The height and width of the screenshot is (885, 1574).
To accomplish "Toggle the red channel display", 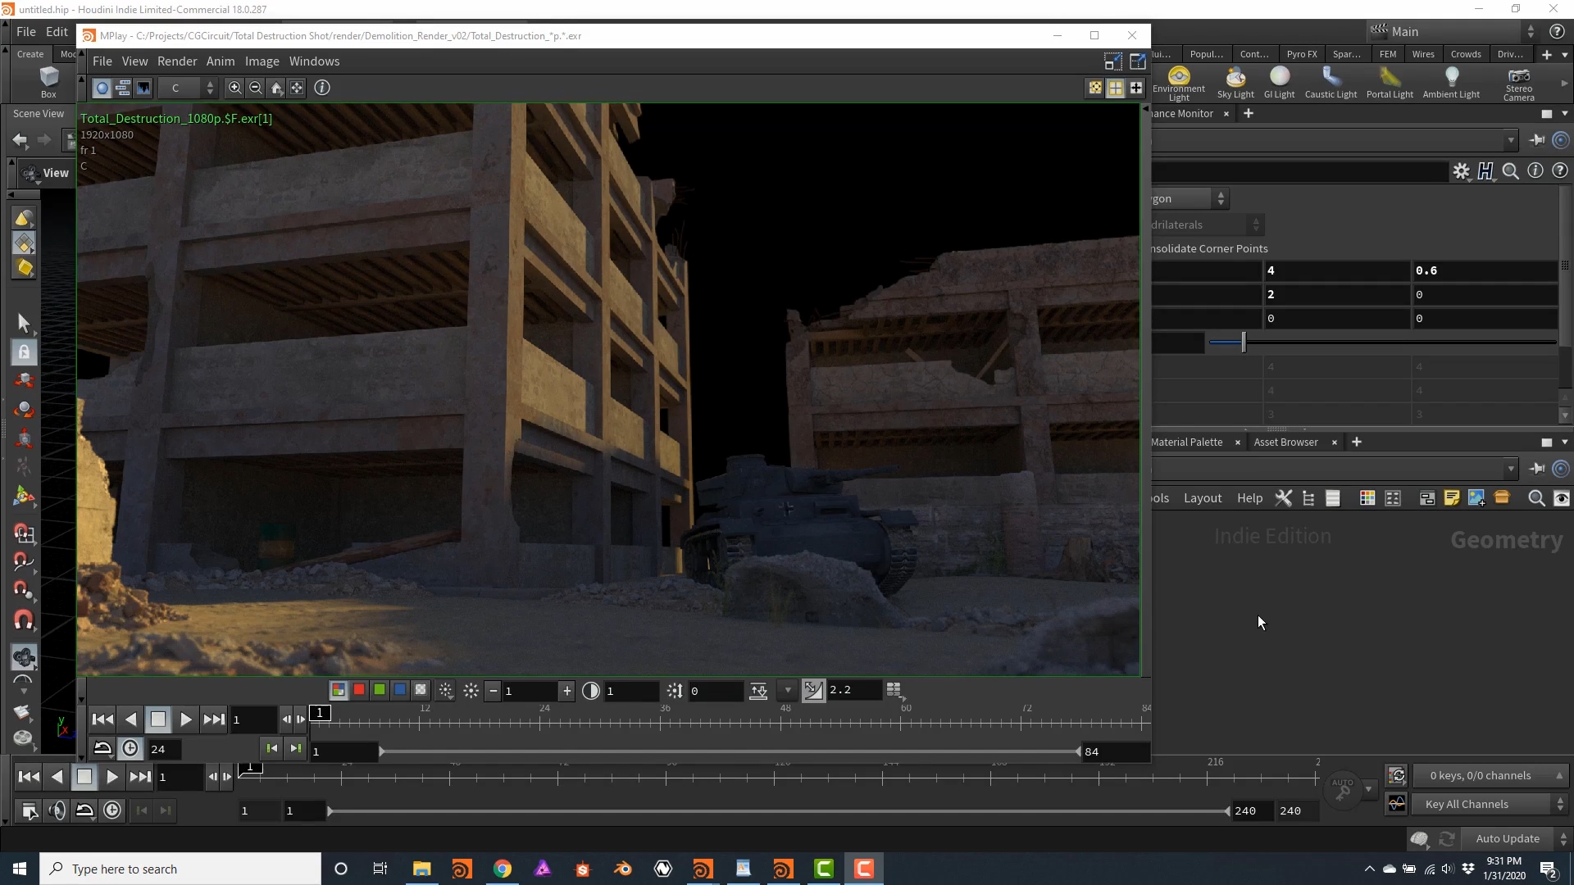I will point(359,690).
